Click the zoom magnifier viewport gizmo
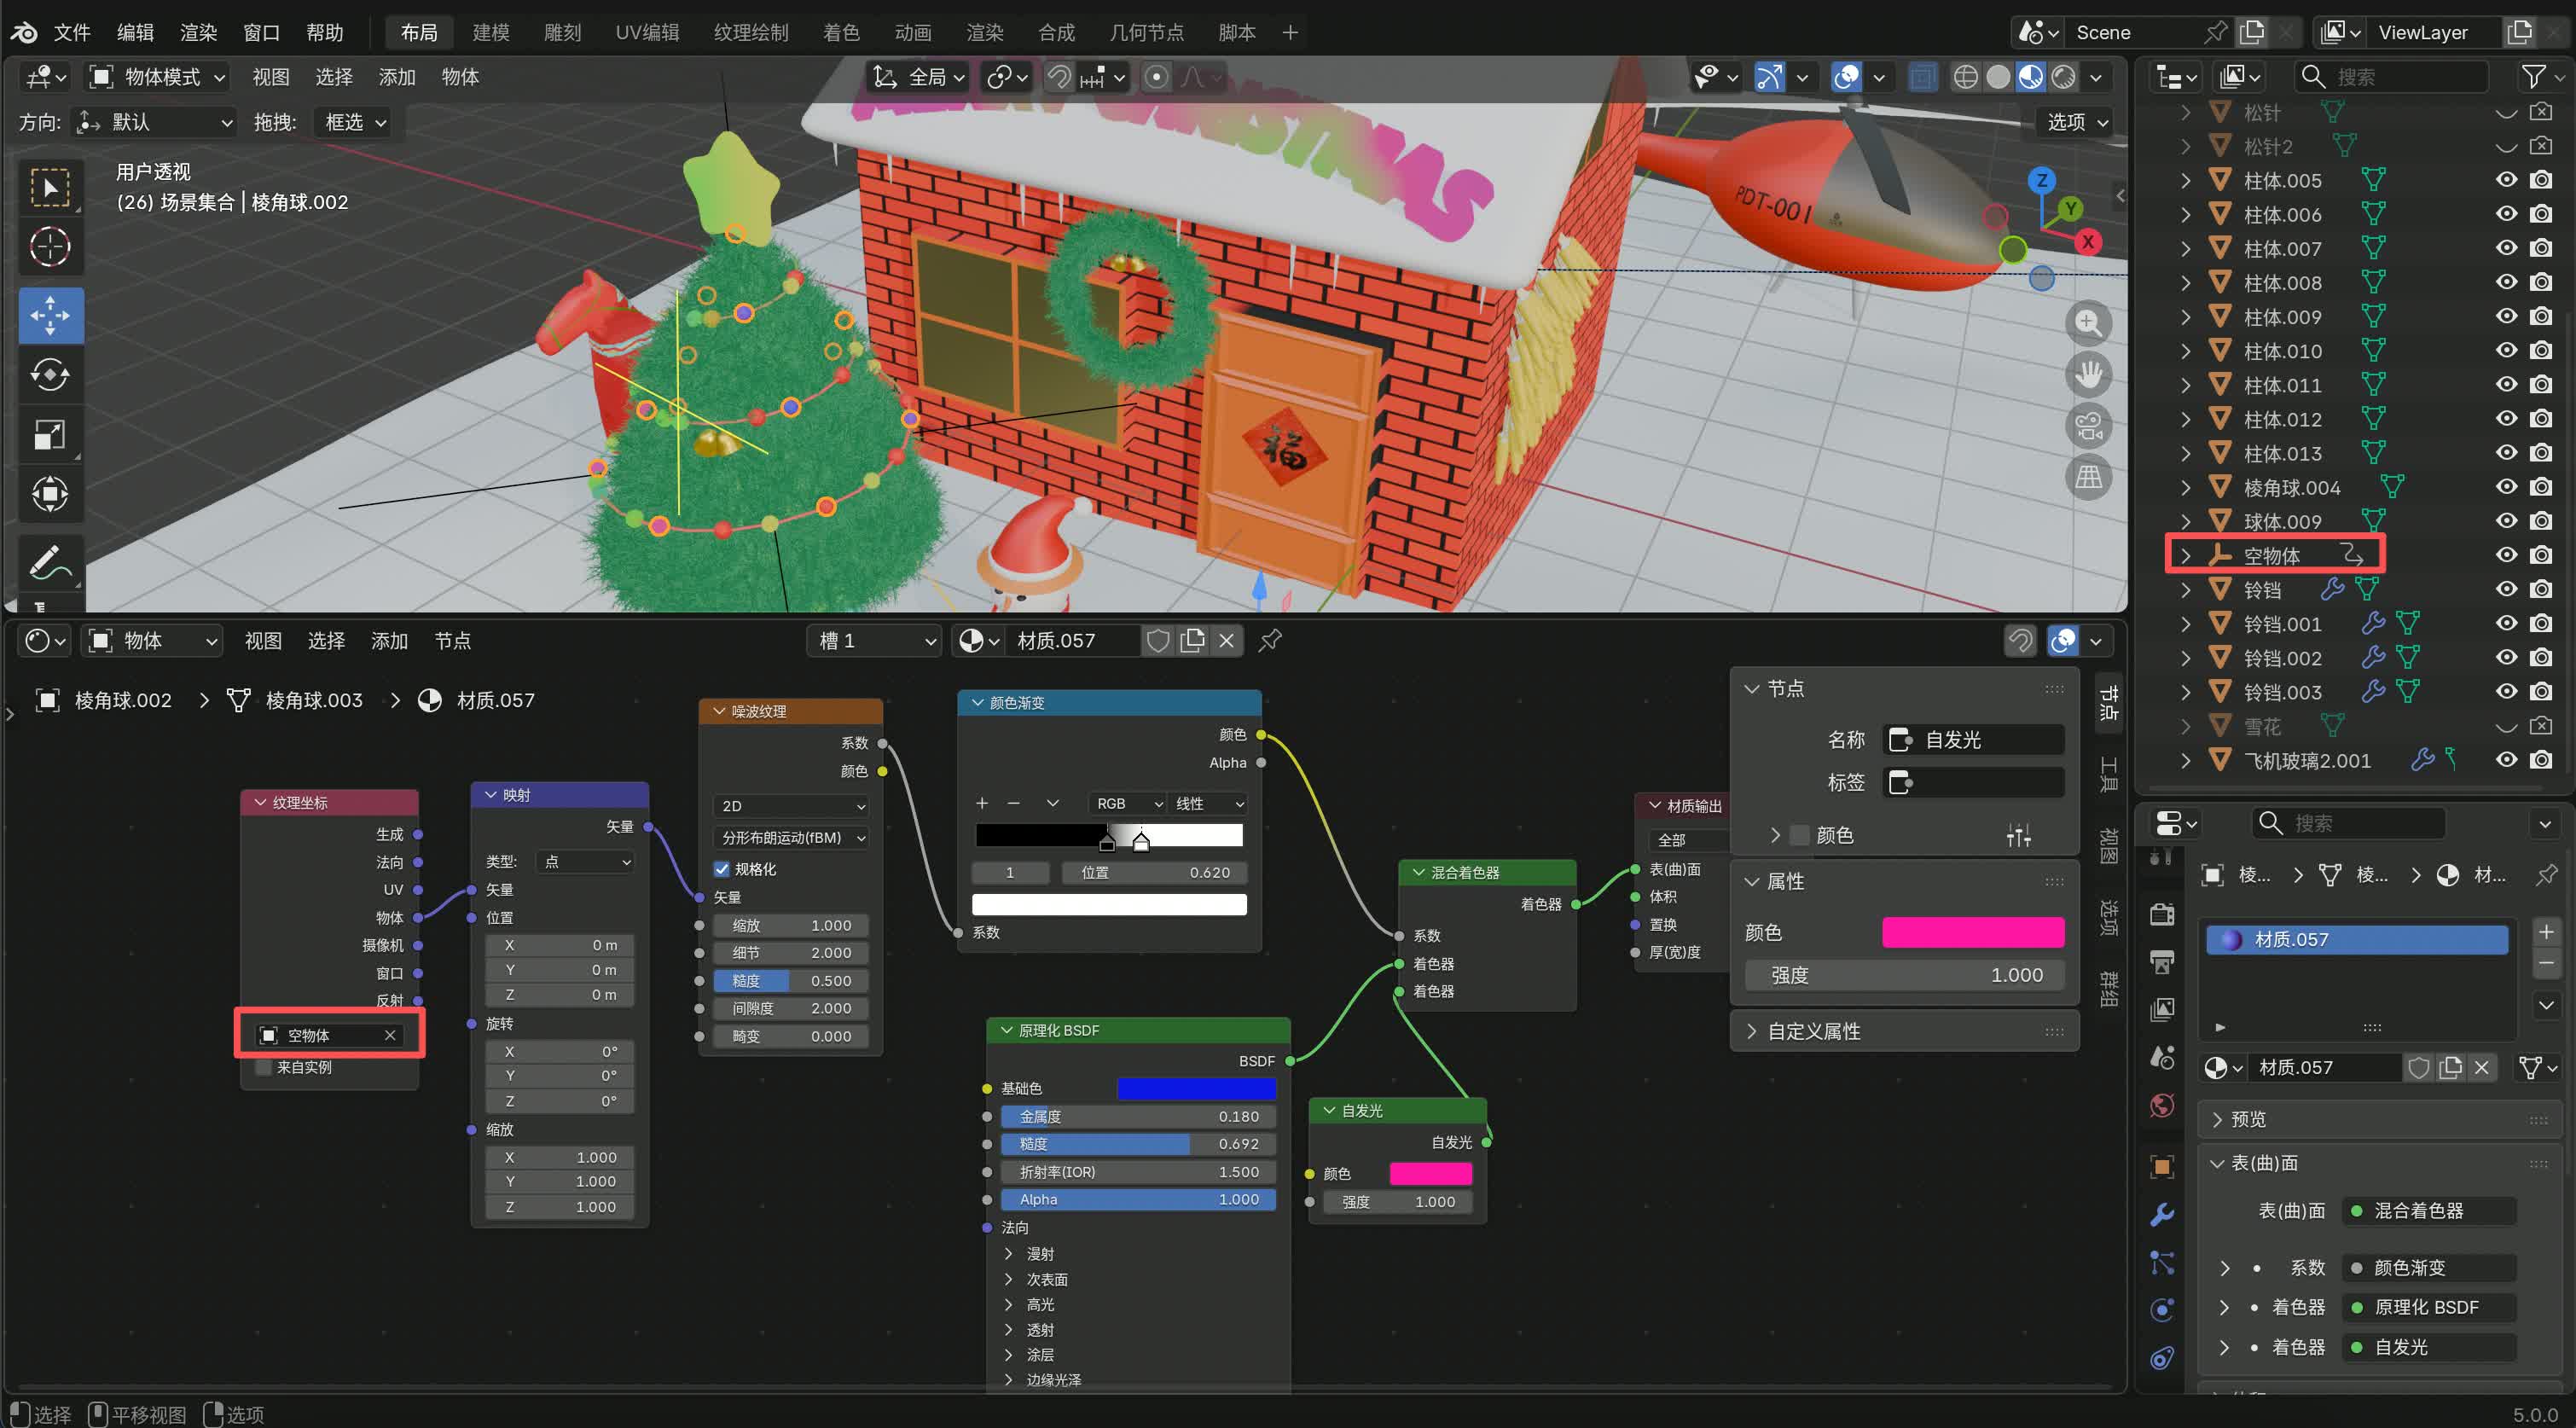 tap(2087, 322)
